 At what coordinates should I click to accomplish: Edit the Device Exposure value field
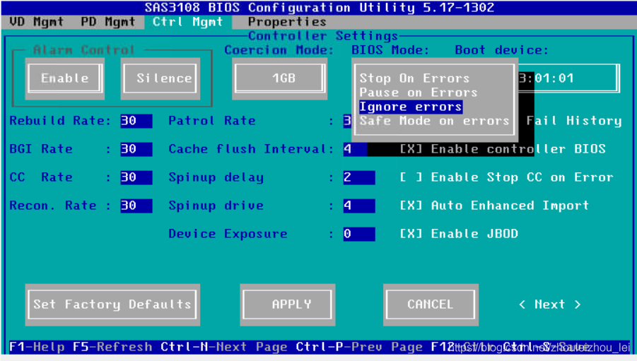pos(359,234)
